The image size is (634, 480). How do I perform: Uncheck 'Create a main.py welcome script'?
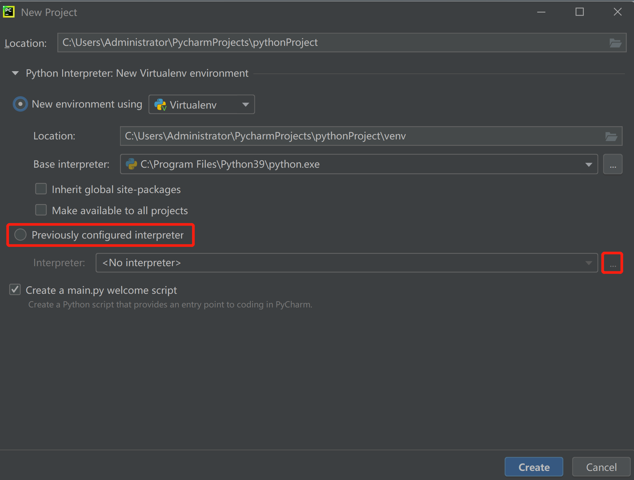click(x=15, y=290)
